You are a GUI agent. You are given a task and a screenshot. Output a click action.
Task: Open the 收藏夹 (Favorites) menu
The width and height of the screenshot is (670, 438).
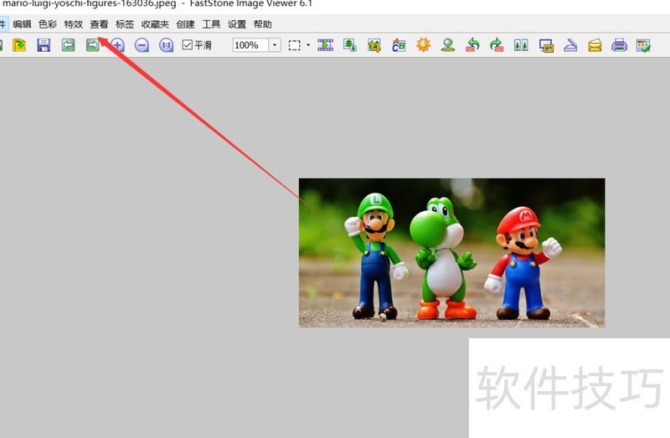click(x=155, y=24)
